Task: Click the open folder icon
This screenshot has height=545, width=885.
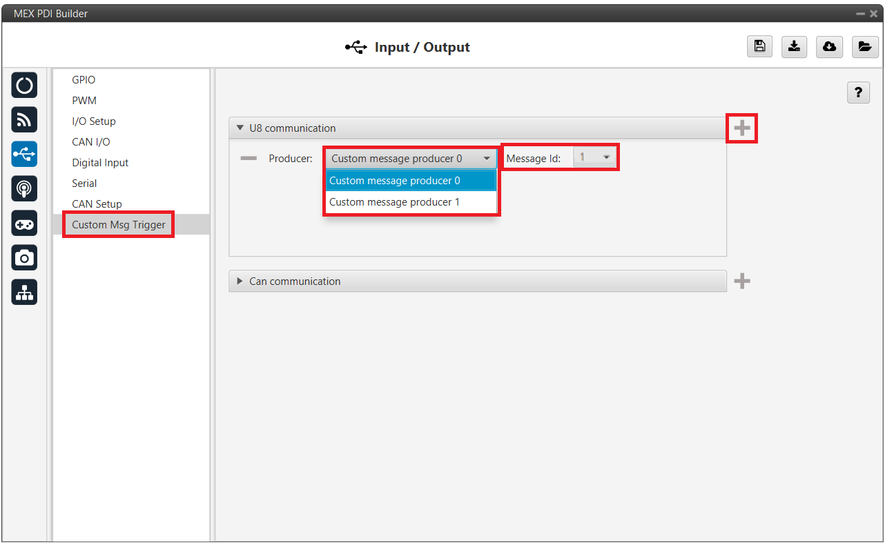Action: point(864,47)
